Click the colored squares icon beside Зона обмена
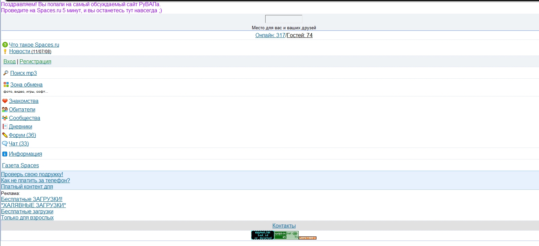Screen dimensions: 539x246 6,84
